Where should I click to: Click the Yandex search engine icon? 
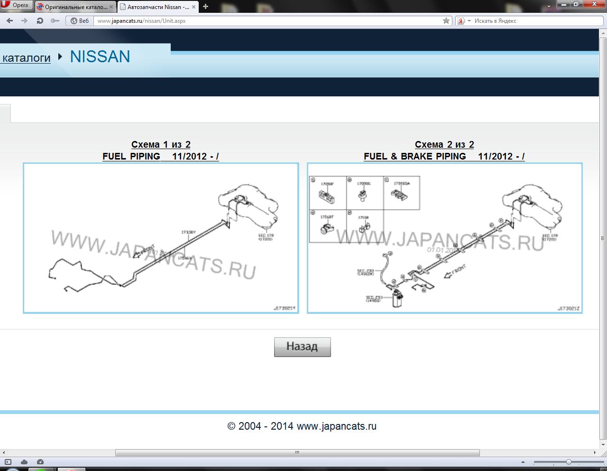[461, 21]
